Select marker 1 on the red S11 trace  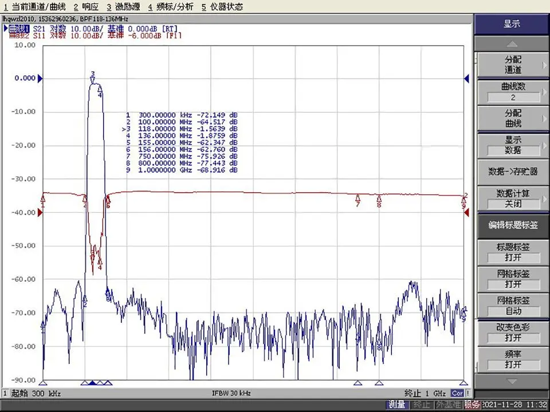click(43, 199)
